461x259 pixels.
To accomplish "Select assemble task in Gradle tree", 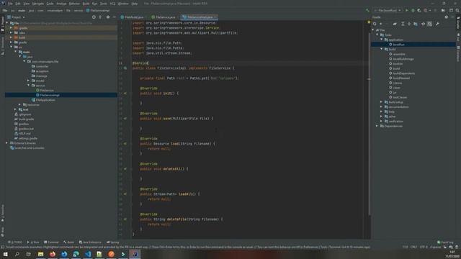I will pyautogui.click(x=399, y=54).
